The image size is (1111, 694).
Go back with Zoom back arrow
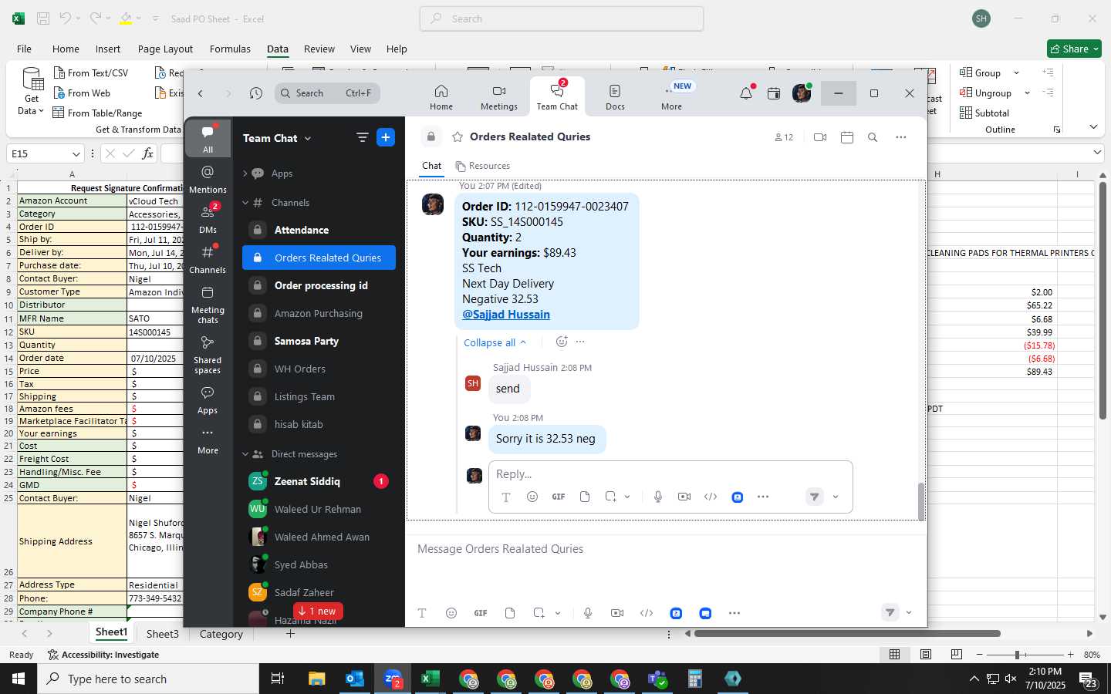tap(201, 93)
